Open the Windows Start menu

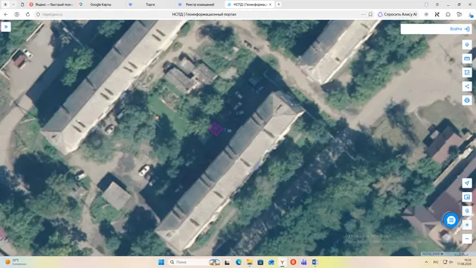coord(161,262)
